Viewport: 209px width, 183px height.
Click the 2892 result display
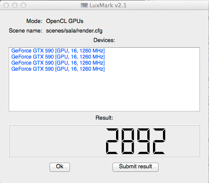click(104, 141)
